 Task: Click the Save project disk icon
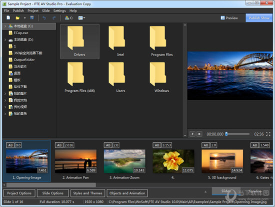[x=32, y=18]
